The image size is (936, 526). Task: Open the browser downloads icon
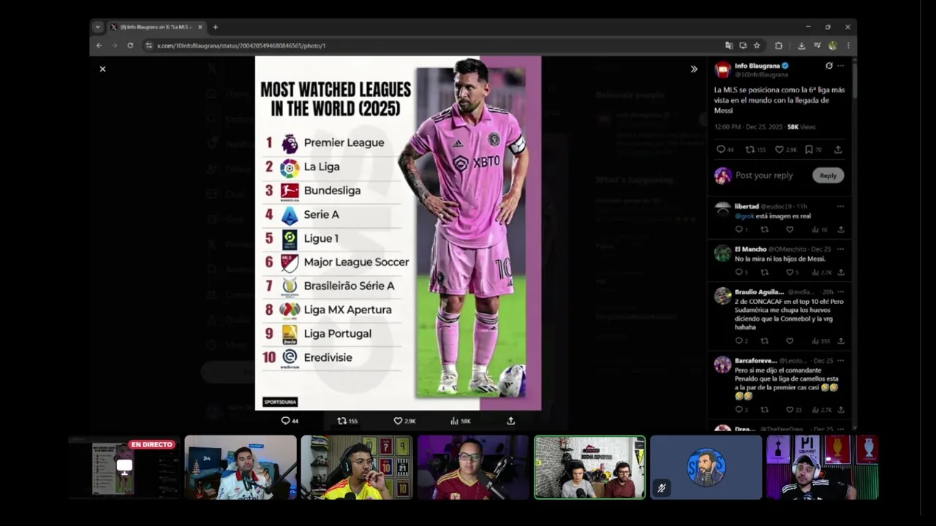(801, 45)
